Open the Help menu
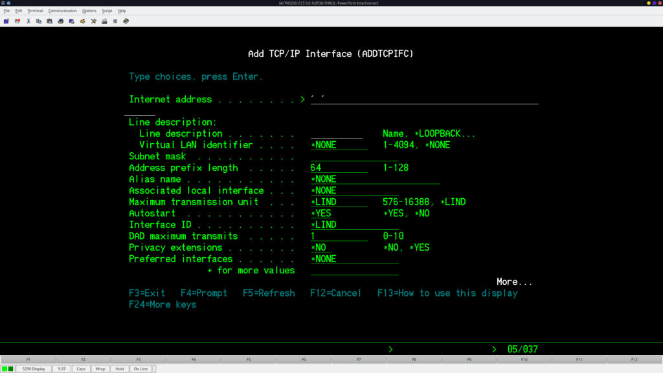Image resolution: width=663 pixels, height=373 pixels. tap(122, 10)
